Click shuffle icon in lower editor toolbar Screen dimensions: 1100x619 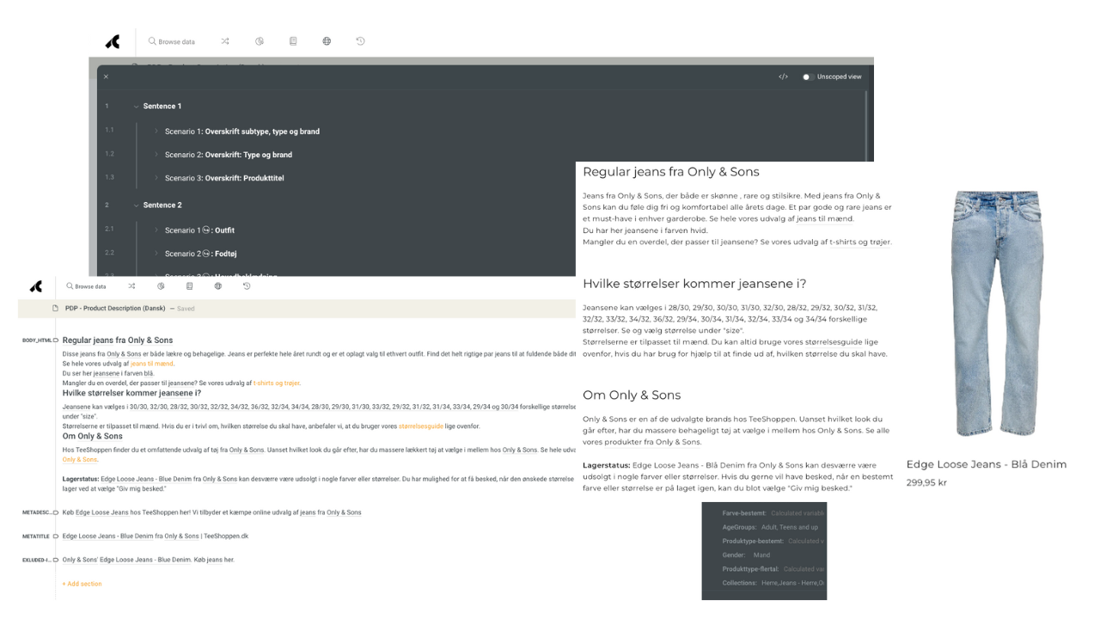(131, 286)
